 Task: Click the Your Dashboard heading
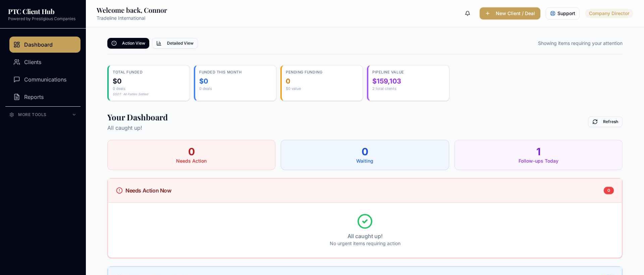point(138,117)
